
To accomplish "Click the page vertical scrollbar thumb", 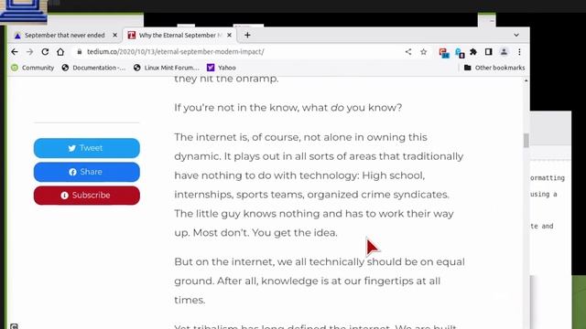I will (x=526, y=141).
